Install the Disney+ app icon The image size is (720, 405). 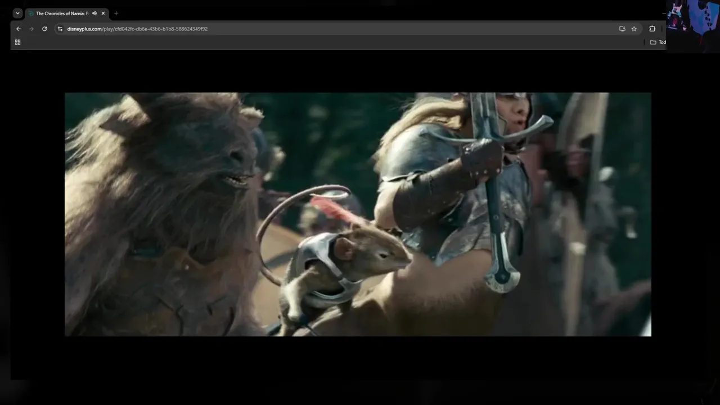tap(622, 29)
